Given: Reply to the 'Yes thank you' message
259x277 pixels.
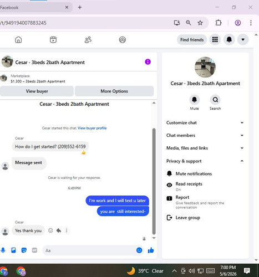Looking at the screenshot, I should (59, 230).
